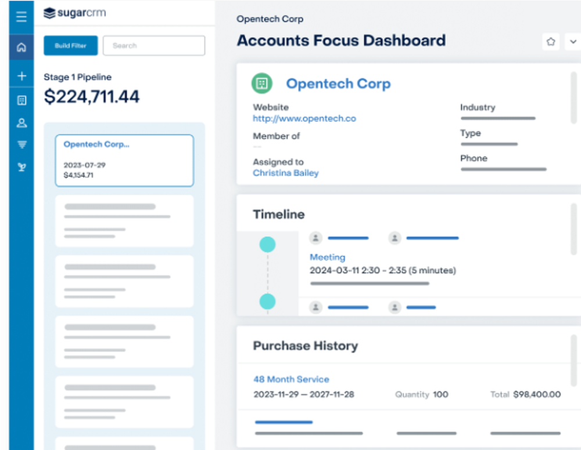Click the account details panel scrollbar
This screenshot has width=581, height=450.
pyautogui.click(x=573, y=98)
